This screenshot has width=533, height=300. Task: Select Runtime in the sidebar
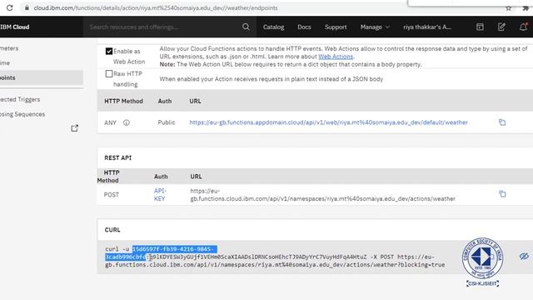click(5, 63)
